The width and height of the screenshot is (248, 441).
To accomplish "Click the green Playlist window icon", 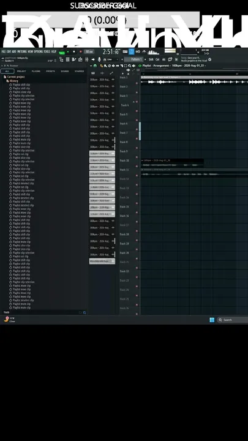I will point(140,66).
